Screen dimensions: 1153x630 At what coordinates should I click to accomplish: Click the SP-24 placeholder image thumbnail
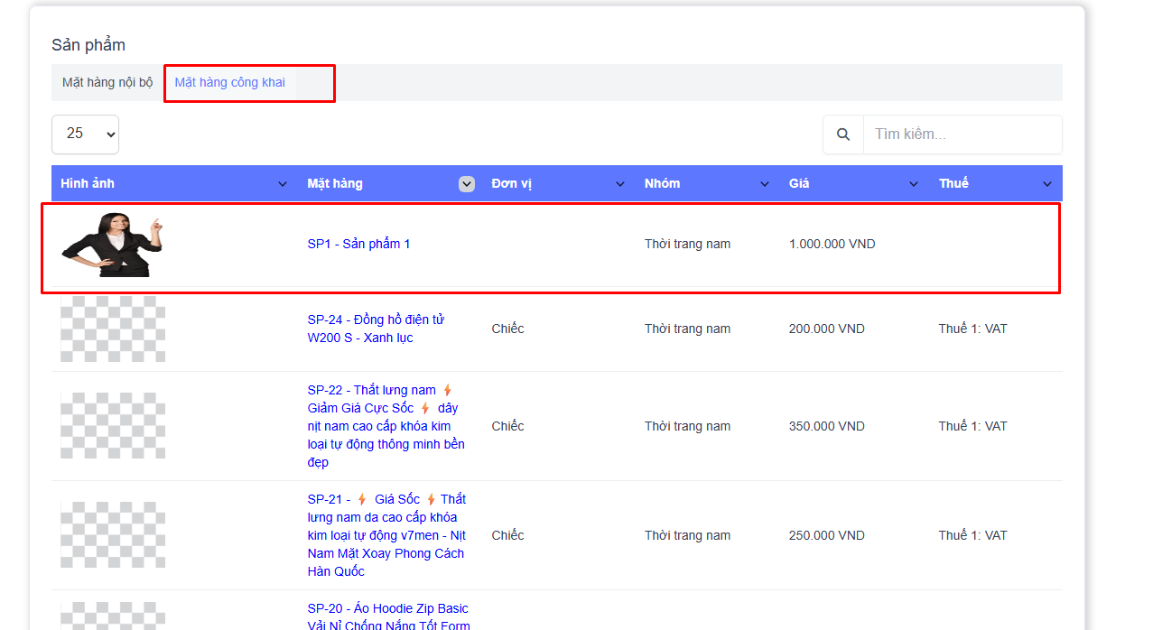tap(113, 329)
